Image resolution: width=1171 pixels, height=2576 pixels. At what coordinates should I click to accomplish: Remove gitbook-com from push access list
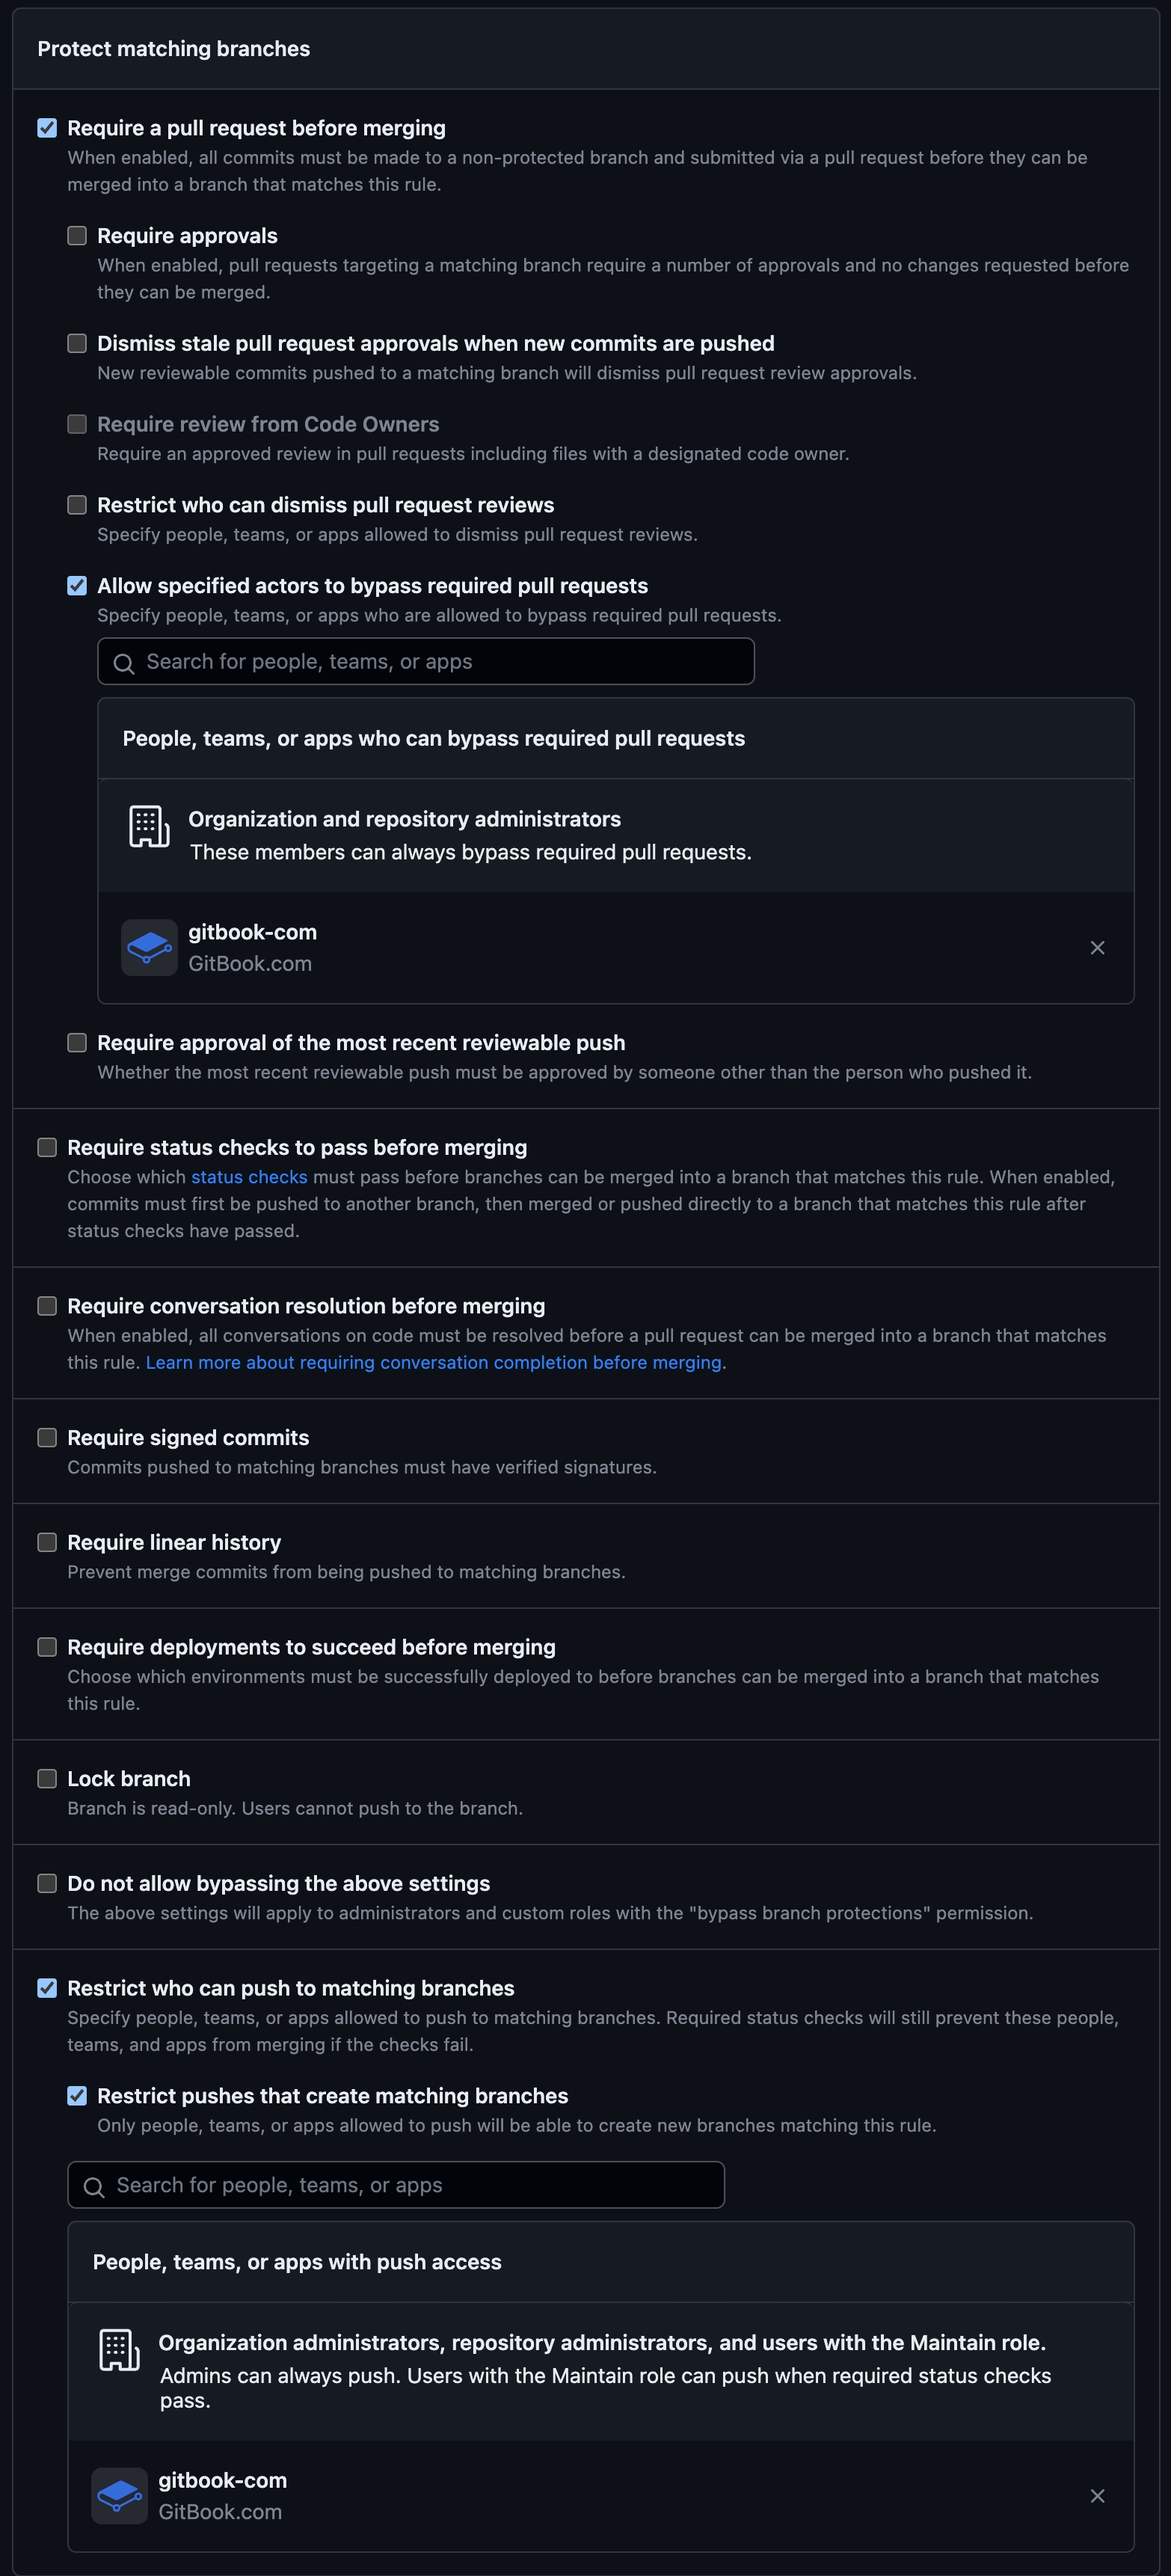click(x=1097, y=2495)
